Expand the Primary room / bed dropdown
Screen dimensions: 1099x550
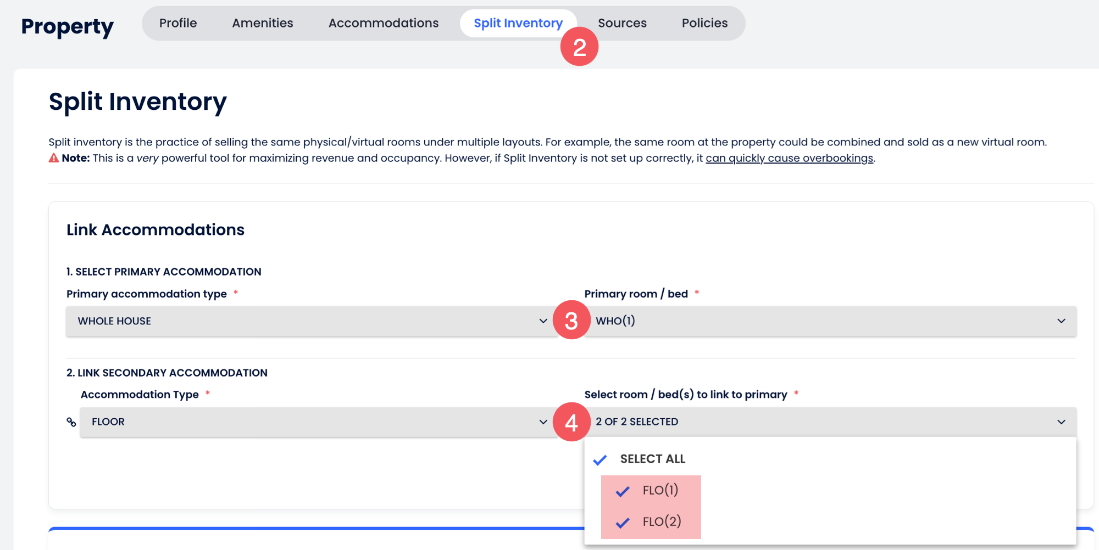830,321
